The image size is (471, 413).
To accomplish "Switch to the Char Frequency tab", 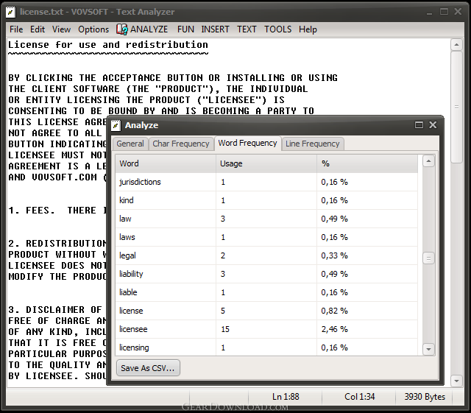I will [x=180, y=144].
